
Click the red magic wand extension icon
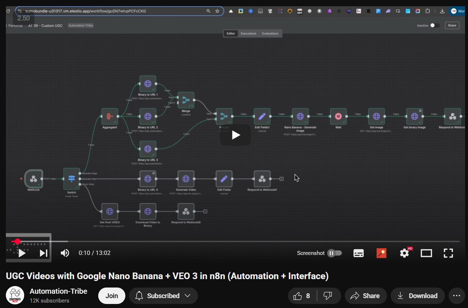[x=382, y=253]
